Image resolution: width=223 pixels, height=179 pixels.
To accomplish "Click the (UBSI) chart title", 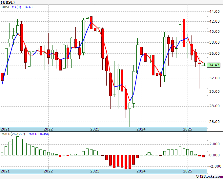I will [8, 2].
